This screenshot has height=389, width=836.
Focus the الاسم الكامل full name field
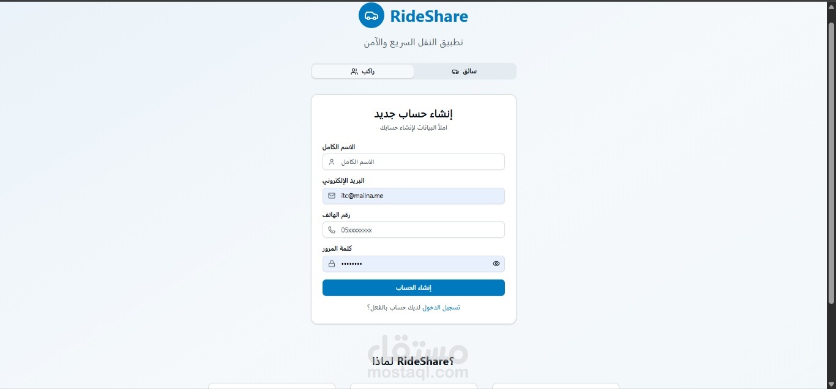[x=414, y=162]
